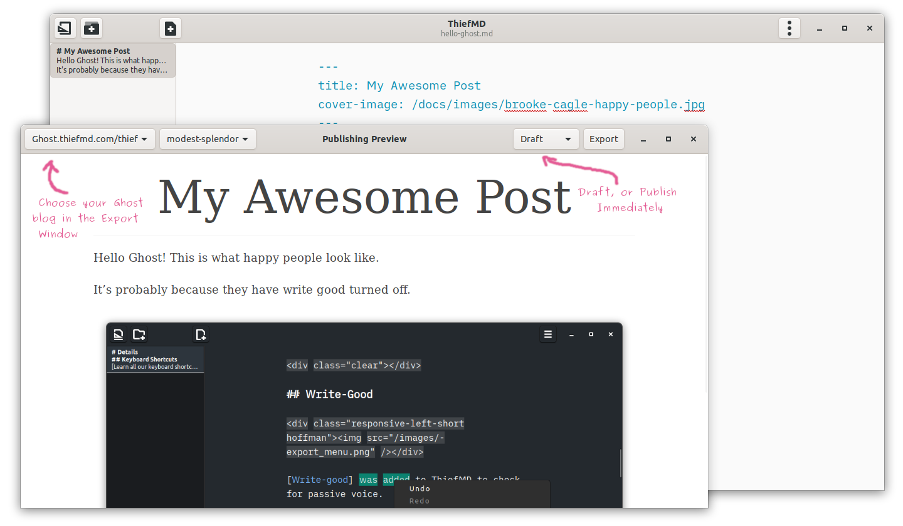The height and width of the screenshot is (526, 903).
Task: Open the Draft publish status dropdown
Action: pos(546,139)
